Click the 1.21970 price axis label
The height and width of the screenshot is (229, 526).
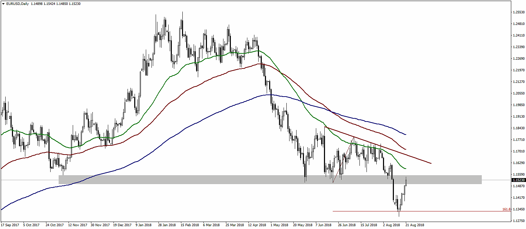click(519, 70)
